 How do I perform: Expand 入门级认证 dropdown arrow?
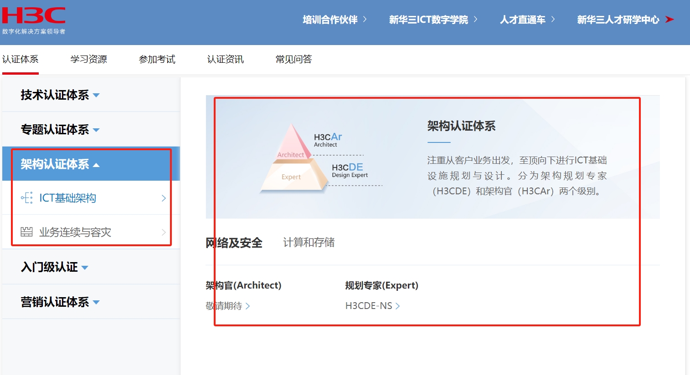click(85, 268)
